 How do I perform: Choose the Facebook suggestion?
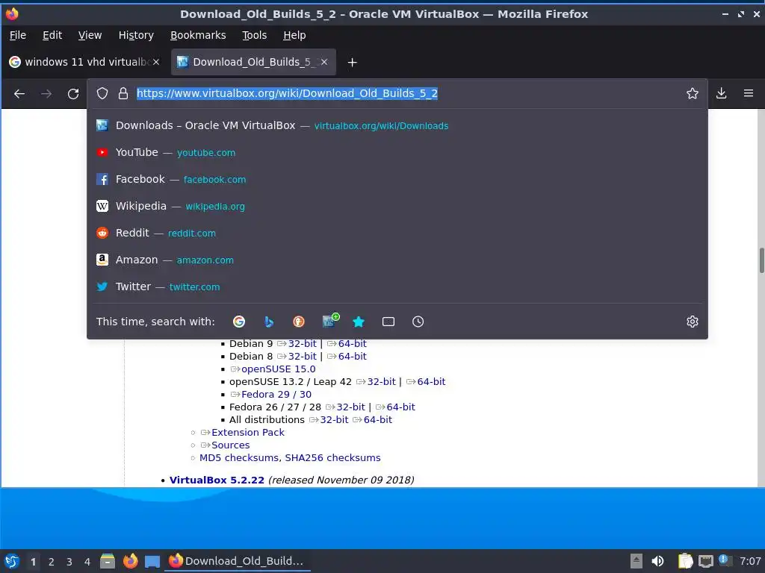coord(397,179)
